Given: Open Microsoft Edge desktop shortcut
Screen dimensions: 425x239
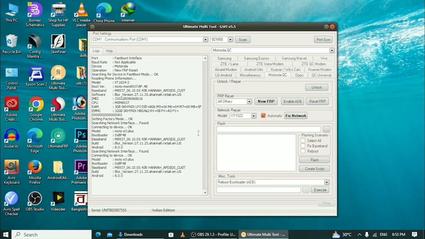Looking at the screenshot, I should click(x=35, y=141).
